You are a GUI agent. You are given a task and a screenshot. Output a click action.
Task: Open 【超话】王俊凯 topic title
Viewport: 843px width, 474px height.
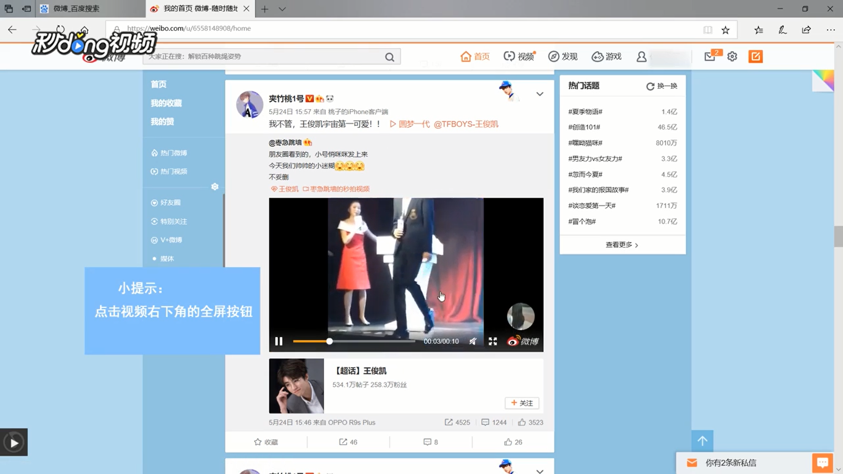click(x=360, y=371)
